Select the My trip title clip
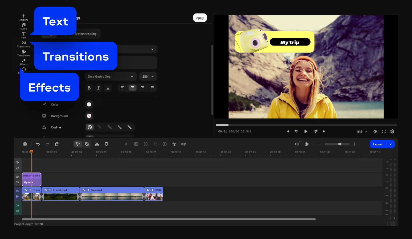 (x=32, y=180)
